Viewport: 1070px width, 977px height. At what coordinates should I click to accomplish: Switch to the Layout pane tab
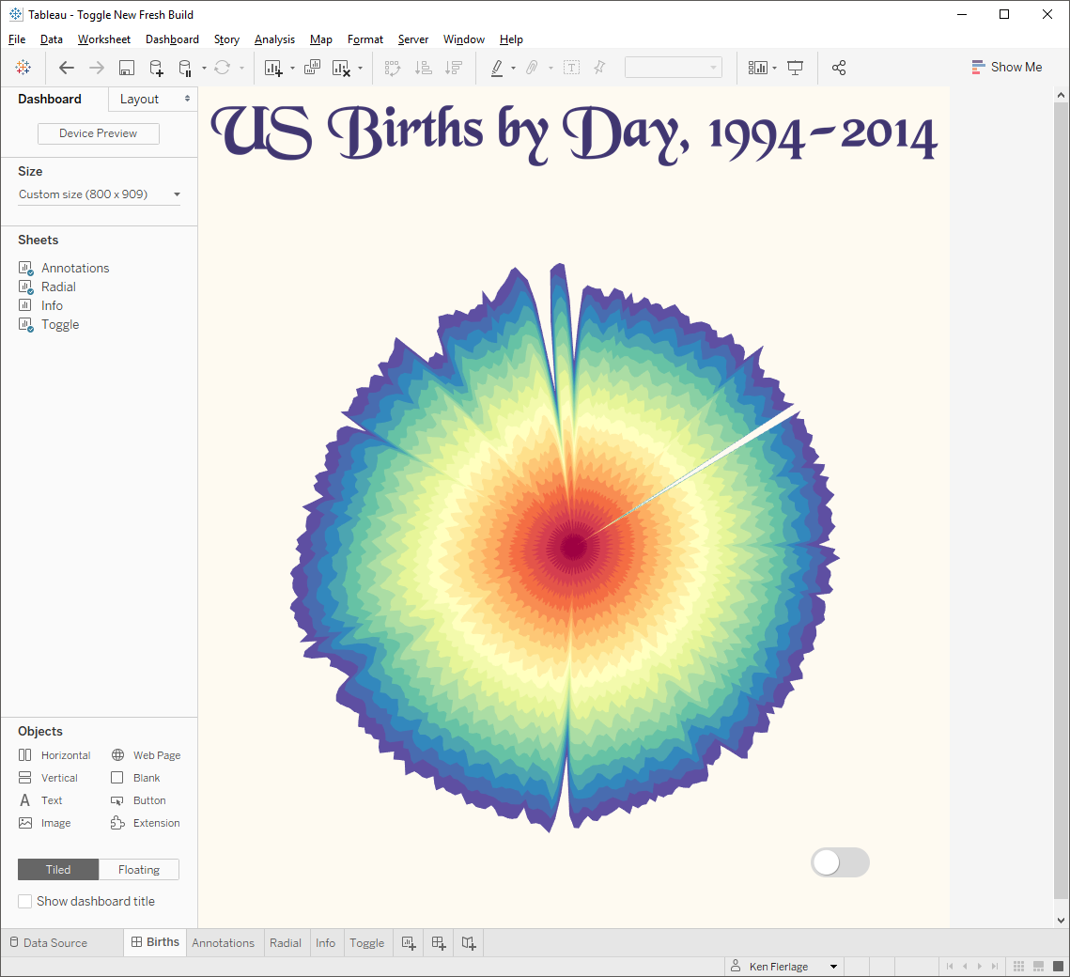(x=139, y=99)
